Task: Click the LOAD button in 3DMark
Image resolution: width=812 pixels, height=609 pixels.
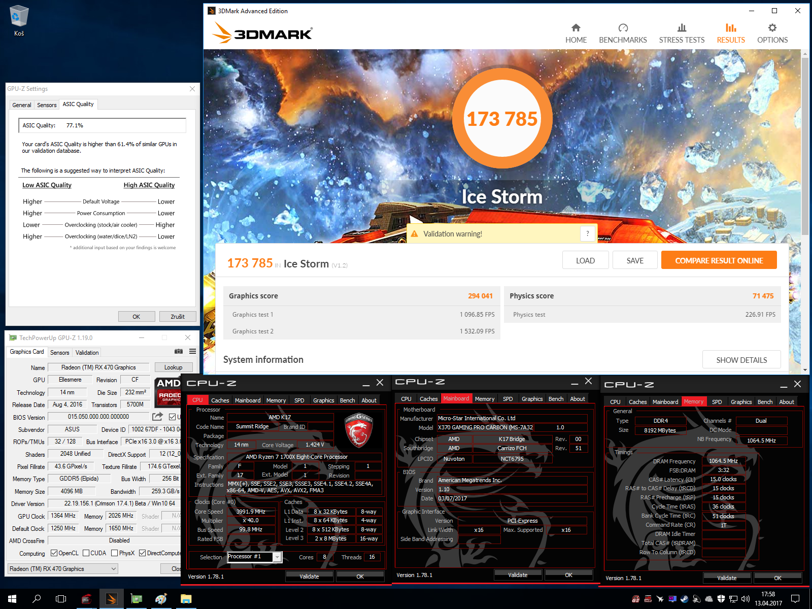Action: 585,260
